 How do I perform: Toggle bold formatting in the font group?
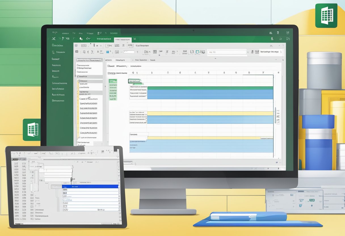point(97,52)
